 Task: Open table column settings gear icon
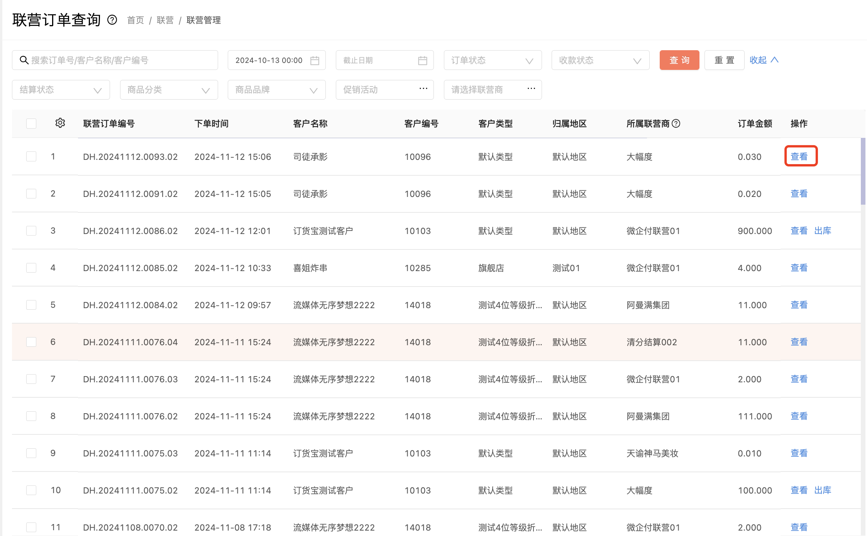tap(60, 123)
